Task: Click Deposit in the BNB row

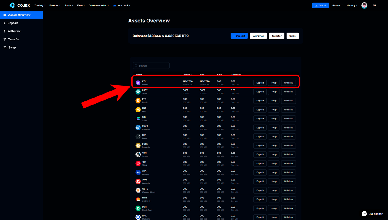Action: [260, 110]
